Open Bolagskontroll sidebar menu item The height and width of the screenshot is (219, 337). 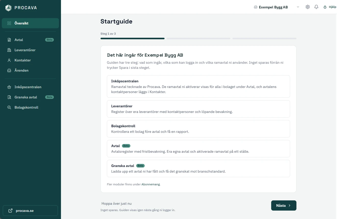click(x=30, y=107)
